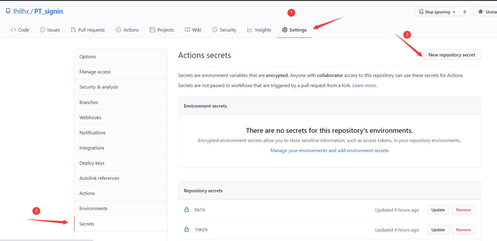Select Environments in sidebar

121,208
